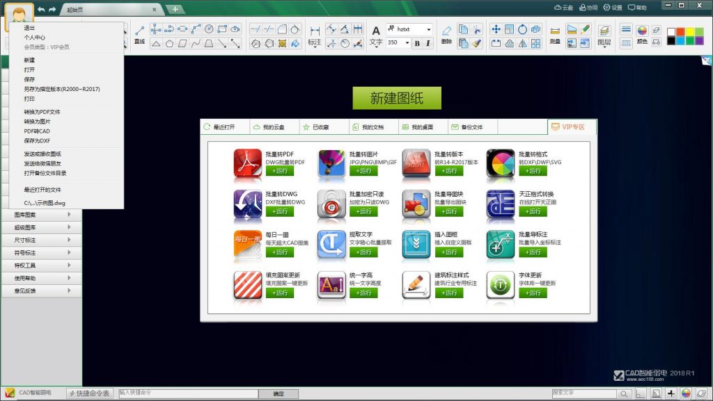Select the circle drawing tool
The image size is (713, 401).
(209, 29)
